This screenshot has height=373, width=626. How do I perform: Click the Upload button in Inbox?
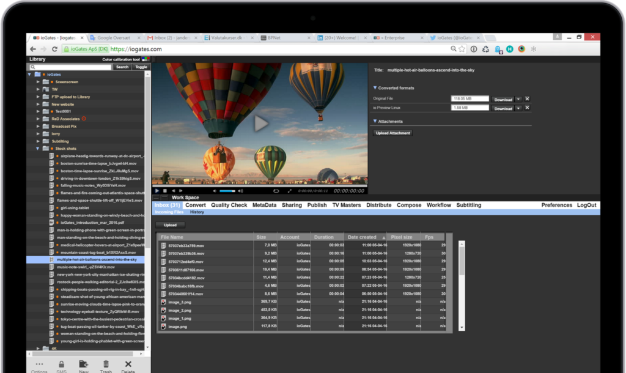[170, 225]
